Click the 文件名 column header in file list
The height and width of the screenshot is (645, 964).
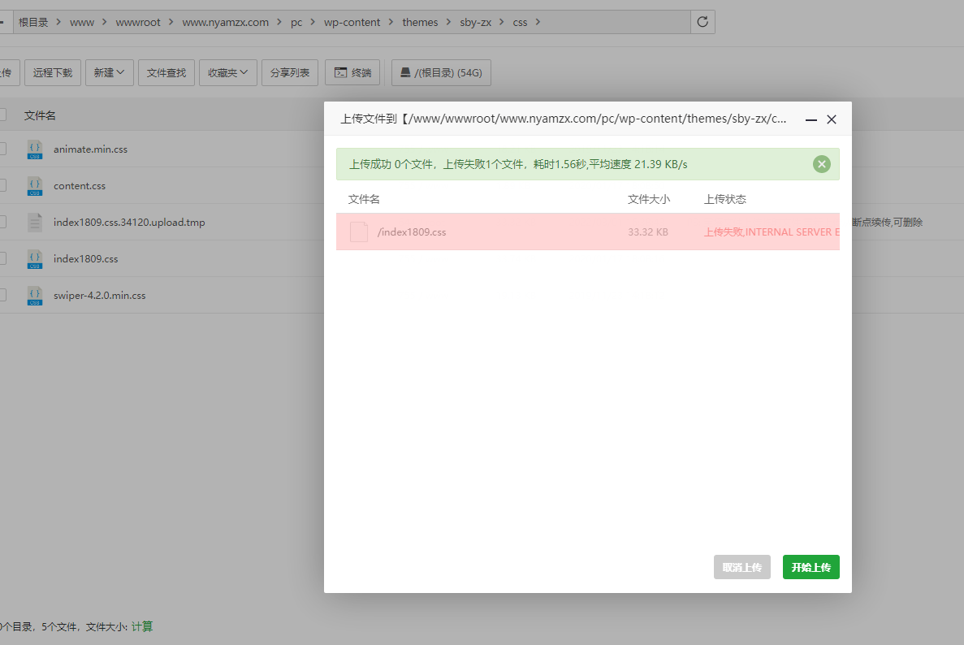[x=40, y=115]
